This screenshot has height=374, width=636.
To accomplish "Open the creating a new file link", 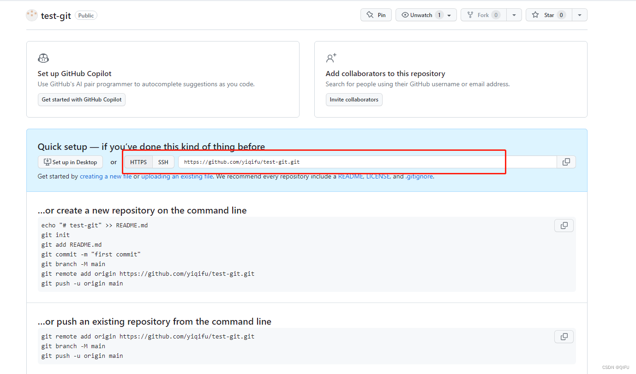I will pyautogui.click(x=106, y=176).
